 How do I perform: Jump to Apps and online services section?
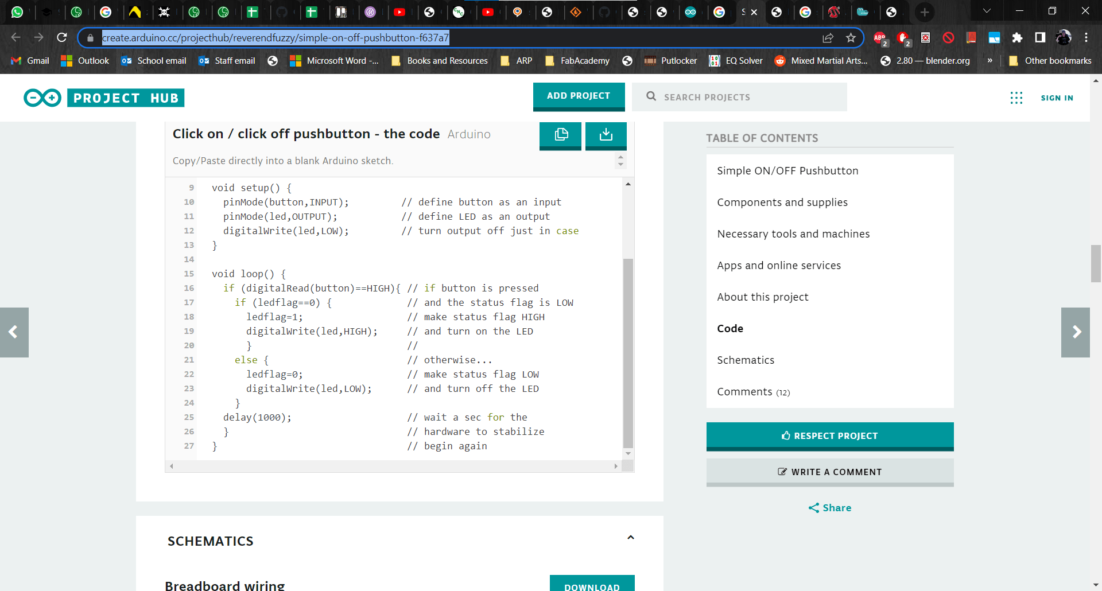coord(779,266)
